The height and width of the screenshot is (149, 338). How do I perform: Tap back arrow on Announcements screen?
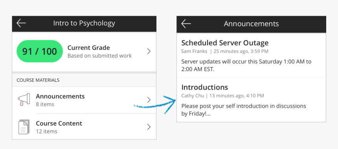point(186,24)
